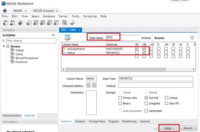Close the SKODE connection tab

26,11
